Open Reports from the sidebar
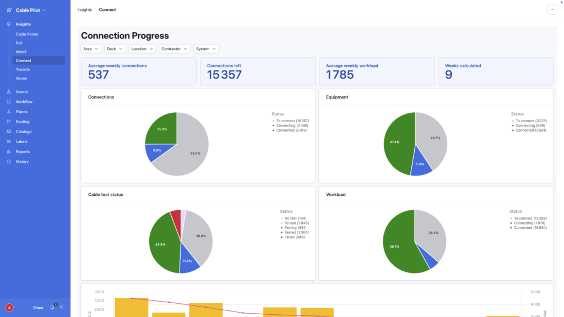The height and width of the screenshot is (317, 564). tap(8, 151)
